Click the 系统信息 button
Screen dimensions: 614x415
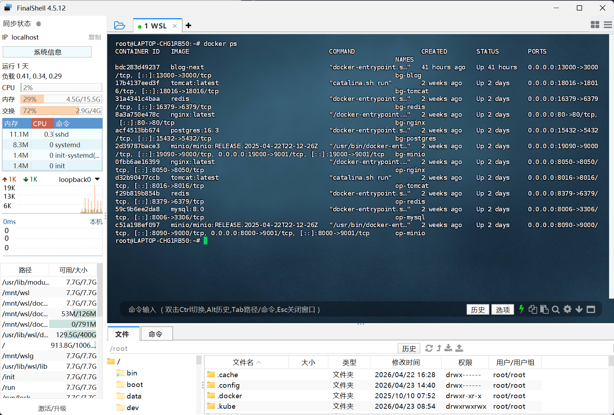click(x=47, y=52)
